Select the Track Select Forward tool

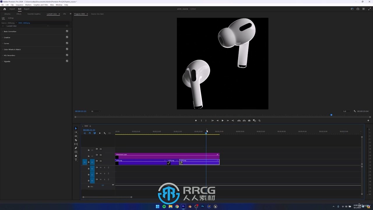(x=76, y=132)
